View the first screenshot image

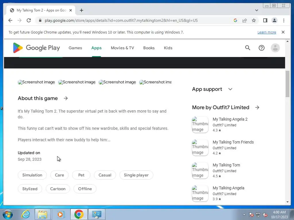[x=36, y=82]
